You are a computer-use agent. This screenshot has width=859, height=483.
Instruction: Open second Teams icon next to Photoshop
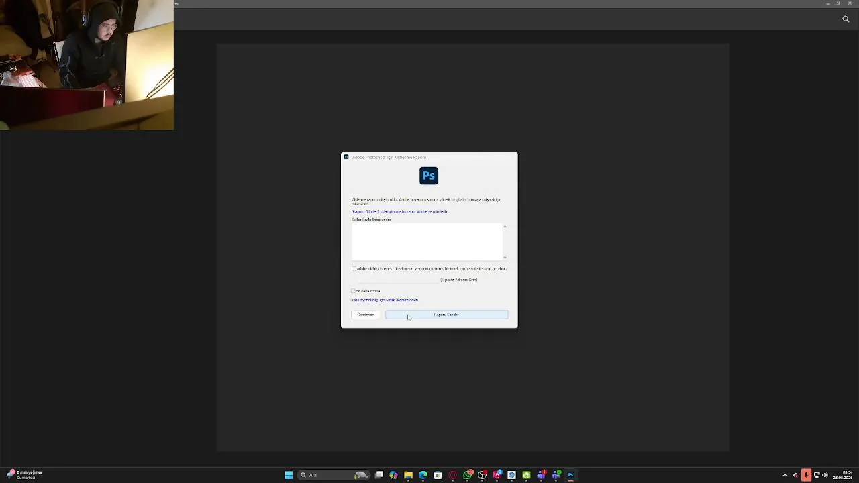(556, 475)
